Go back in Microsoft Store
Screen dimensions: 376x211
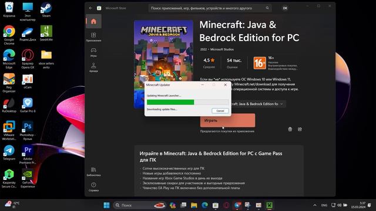pyautogui.click(x=90, y=8)
